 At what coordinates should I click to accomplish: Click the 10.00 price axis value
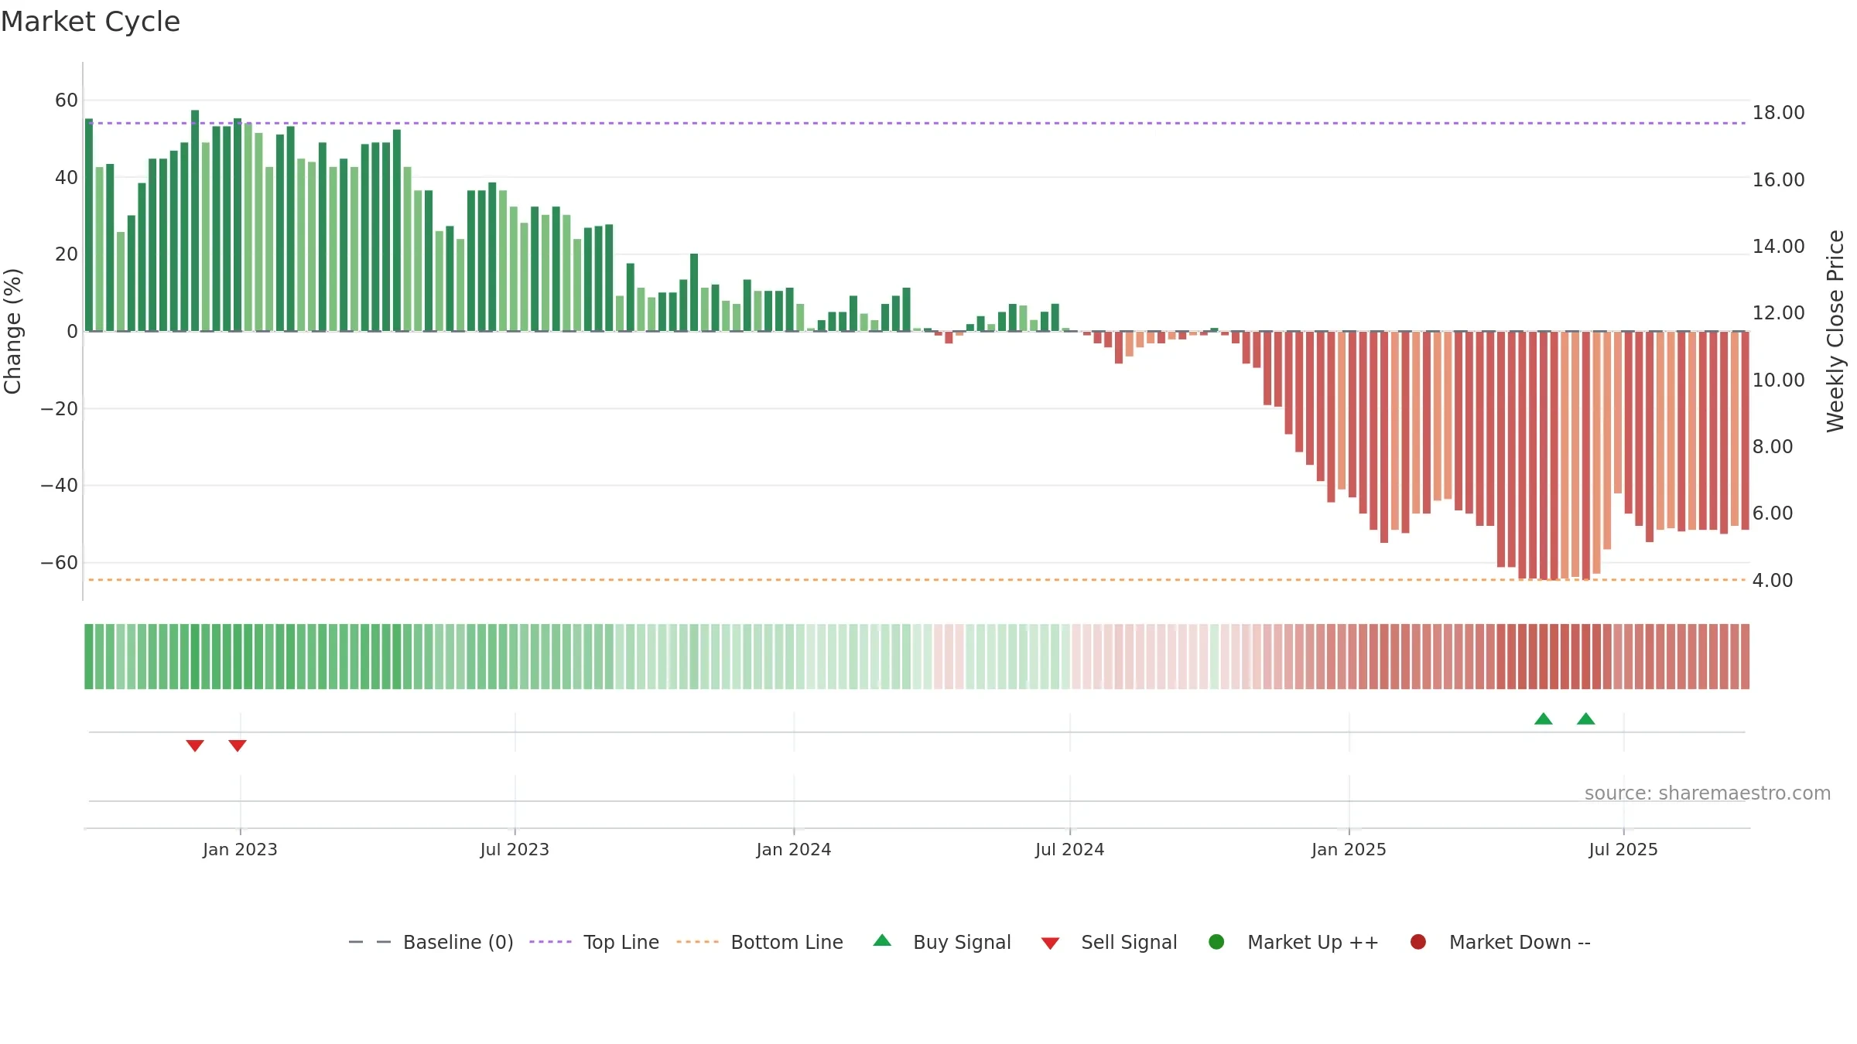tap(1778, 380)
